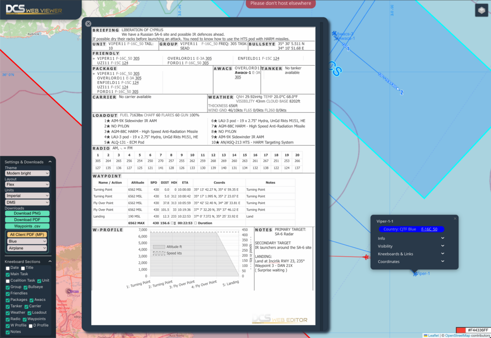Click the Ercan airport label on map

(74, 291)
